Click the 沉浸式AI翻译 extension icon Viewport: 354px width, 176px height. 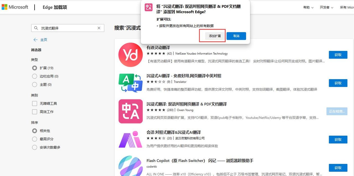click(130, 83)
